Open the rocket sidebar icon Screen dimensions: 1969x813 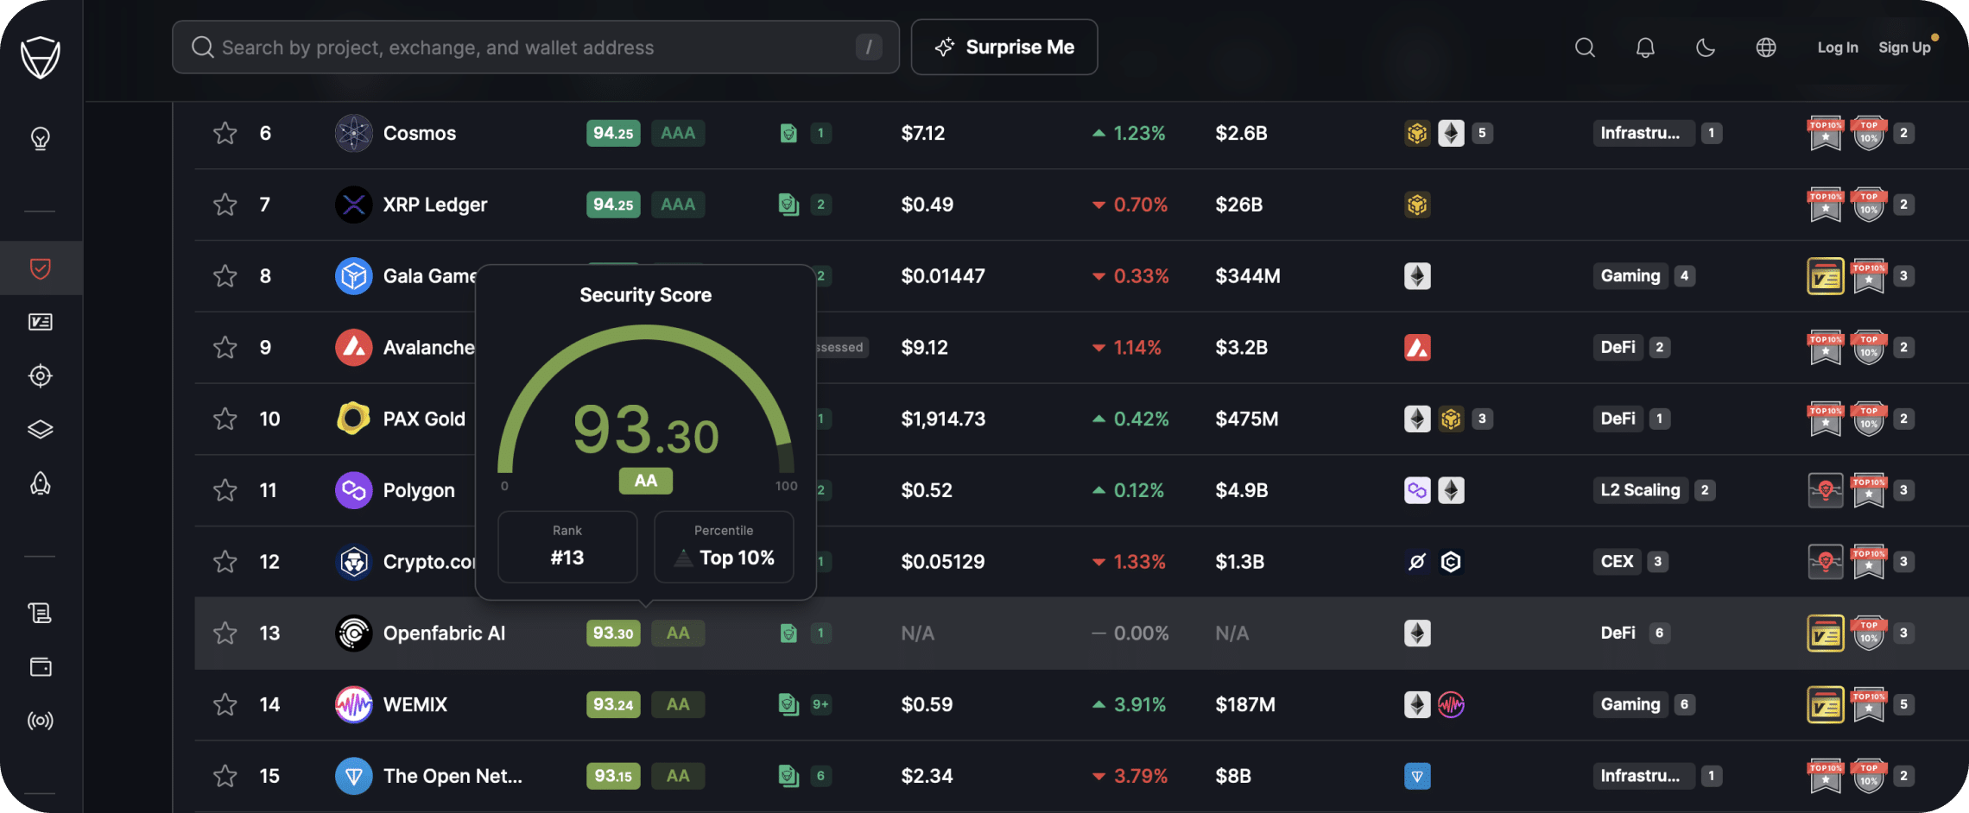[41, 483]
